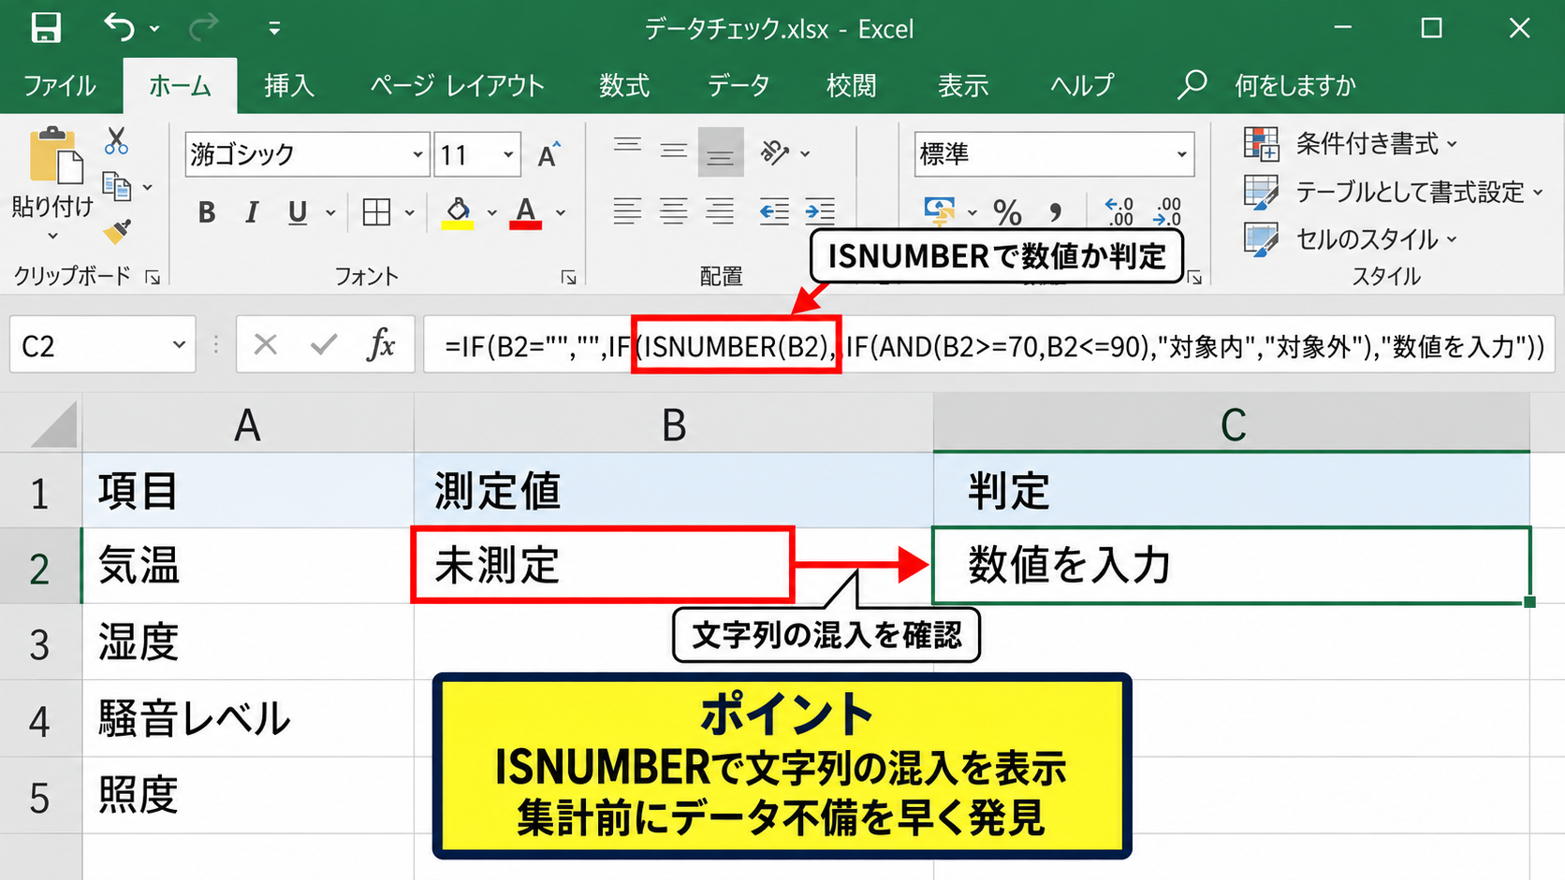Toggle Bold formatting
1565x880 pixels.
[207, 213]
